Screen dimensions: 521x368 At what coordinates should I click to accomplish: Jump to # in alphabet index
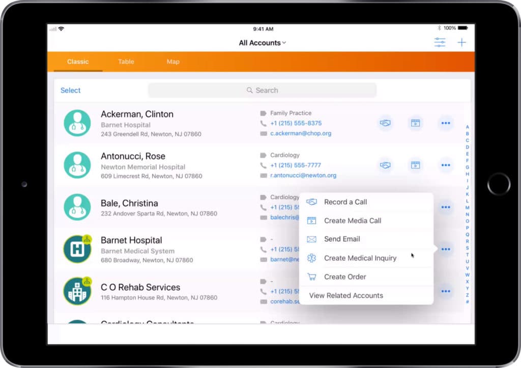tap(467, 301)
